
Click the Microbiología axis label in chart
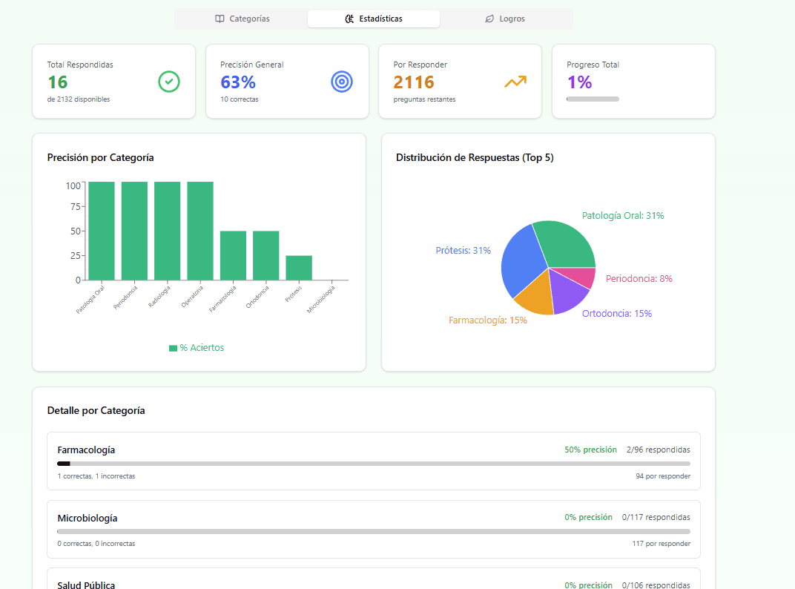click(321, 299)
